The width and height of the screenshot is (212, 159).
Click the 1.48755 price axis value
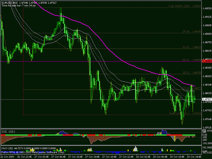pos(207,42)
